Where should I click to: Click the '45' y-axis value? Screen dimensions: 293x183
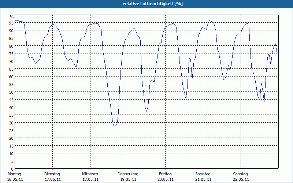(x=11, y=100)
